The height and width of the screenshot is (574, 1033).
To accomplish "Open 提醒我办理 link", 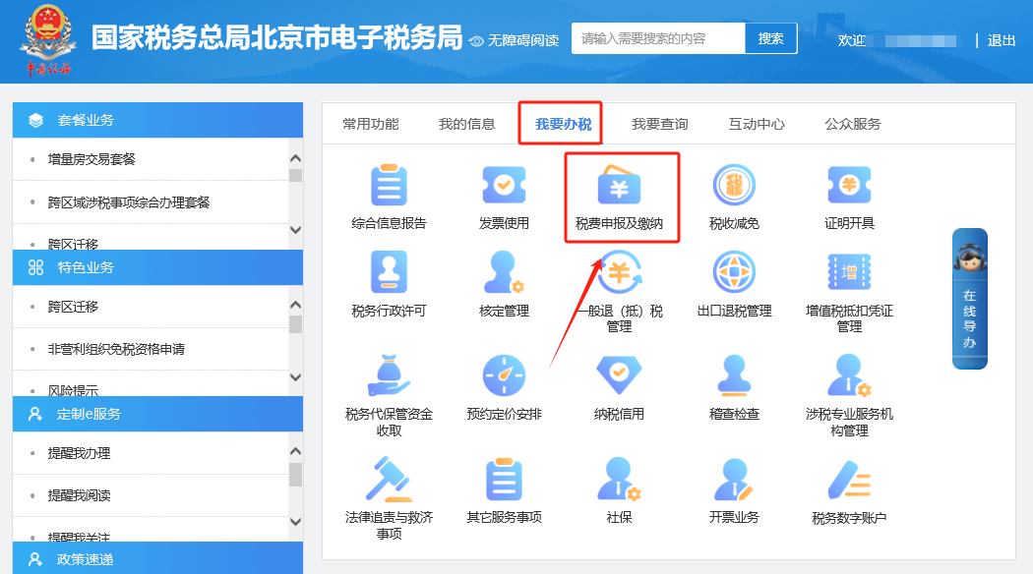I will tap(79, 453).
